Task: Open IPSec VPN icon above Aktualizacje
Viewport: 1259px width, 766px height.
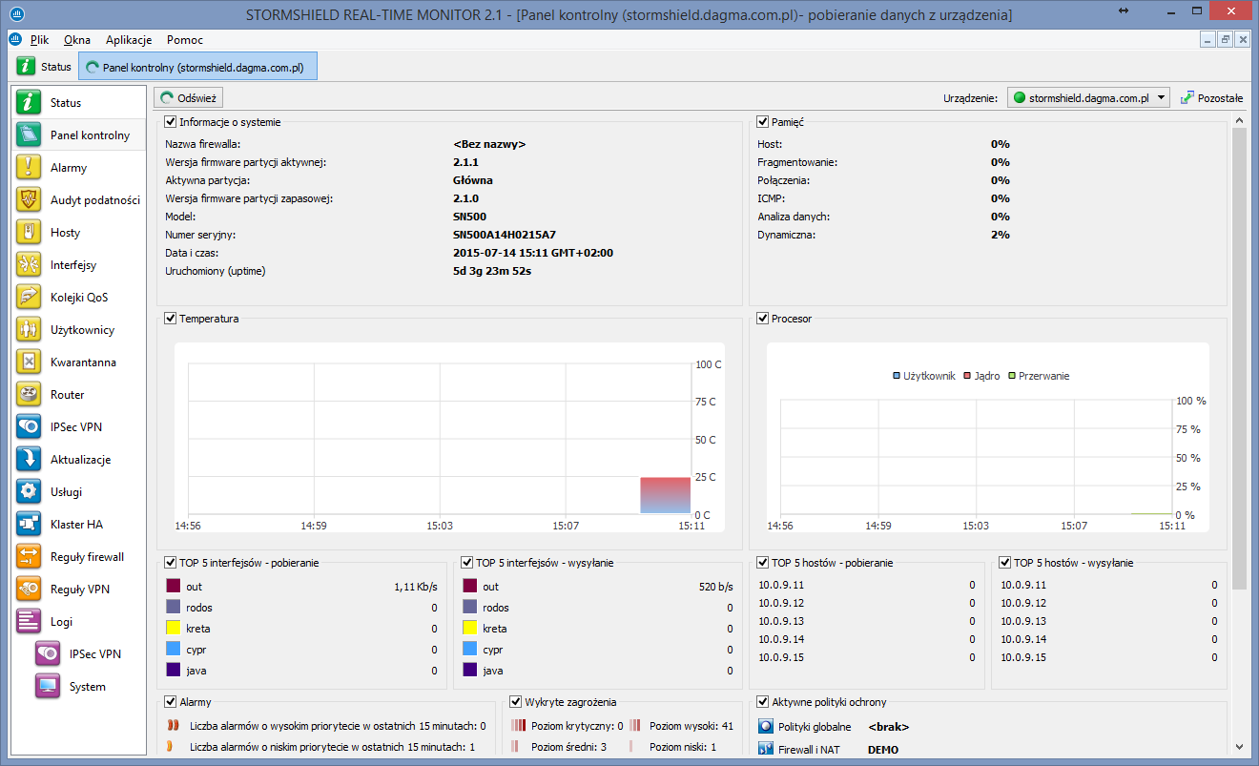Action: click(x=29, y=426)
